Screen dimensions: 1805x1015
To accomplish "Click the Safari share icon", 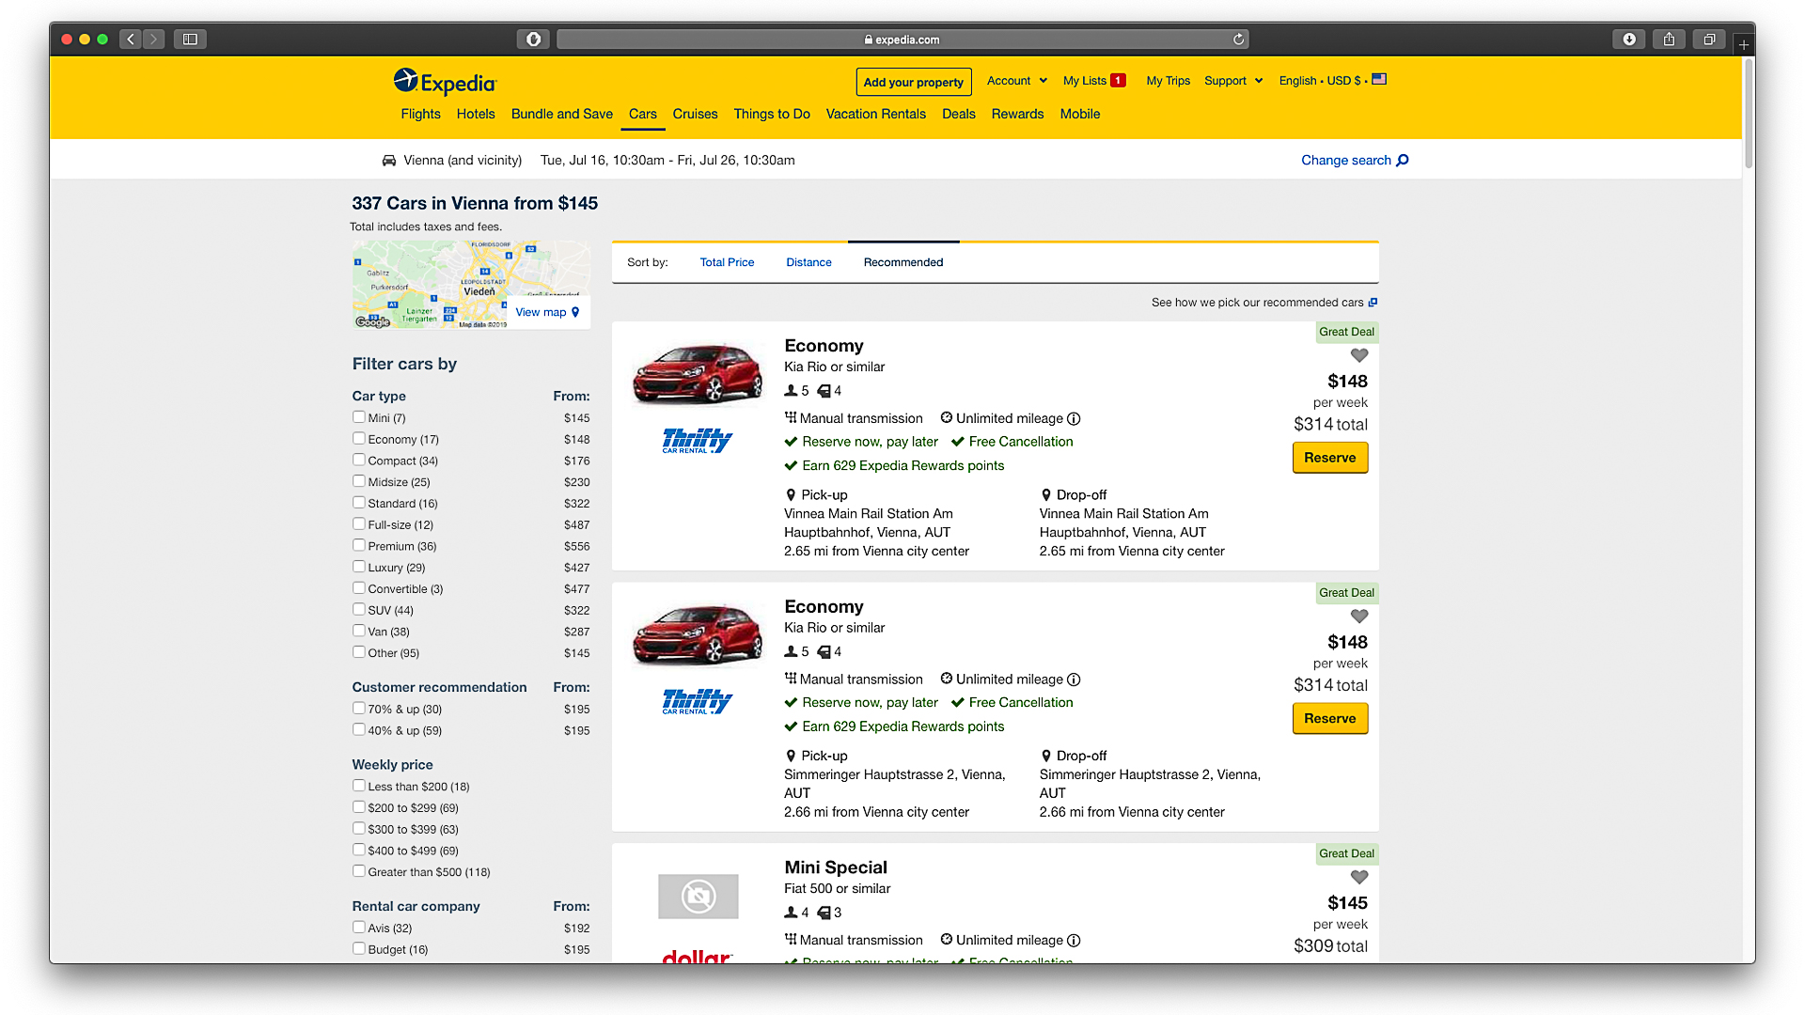I will click(1669, 39).
